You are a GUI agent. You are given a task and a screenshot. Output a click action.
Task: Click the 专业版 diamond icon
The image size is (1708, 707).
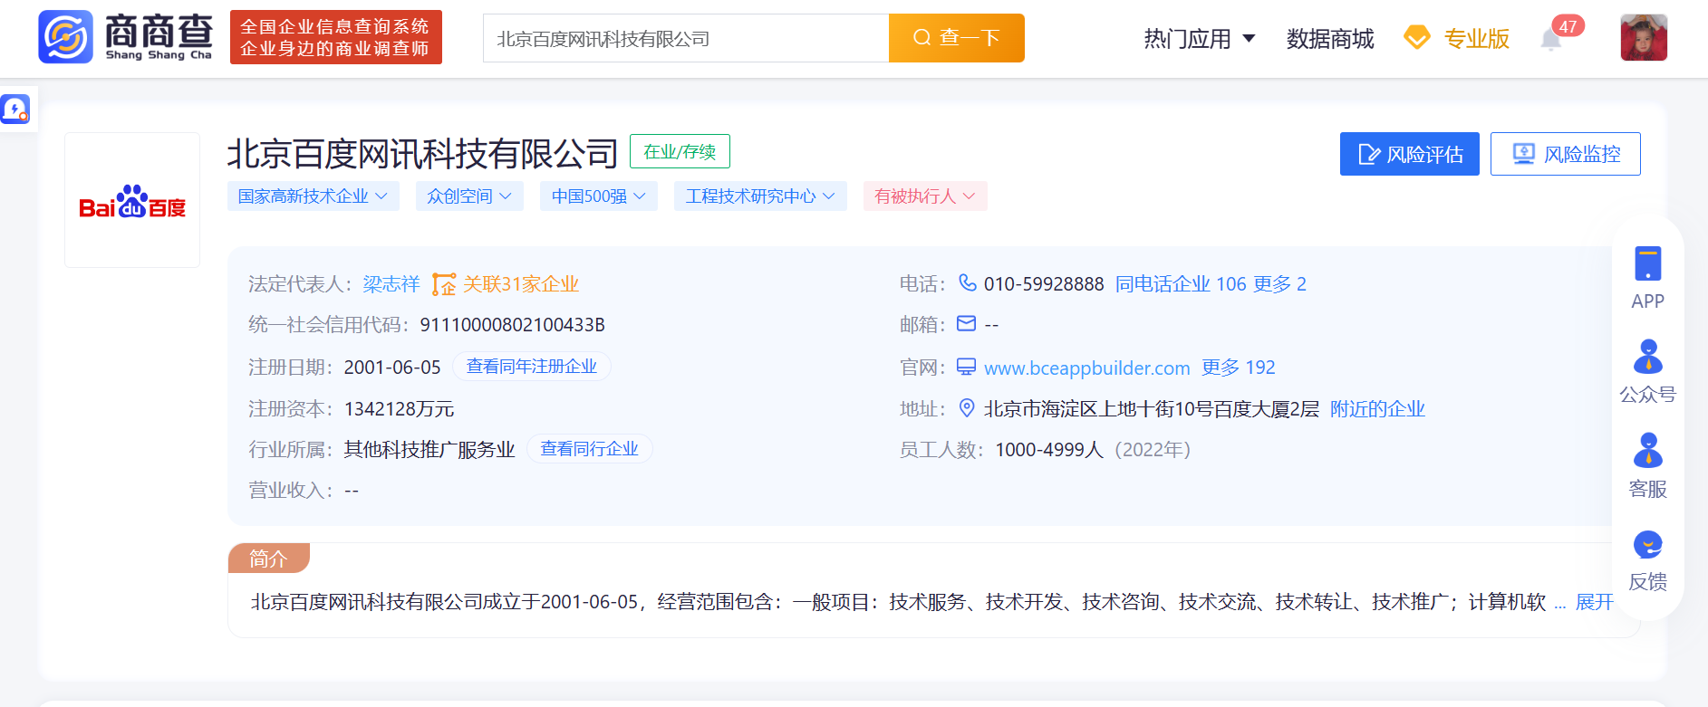point(1416,38)
